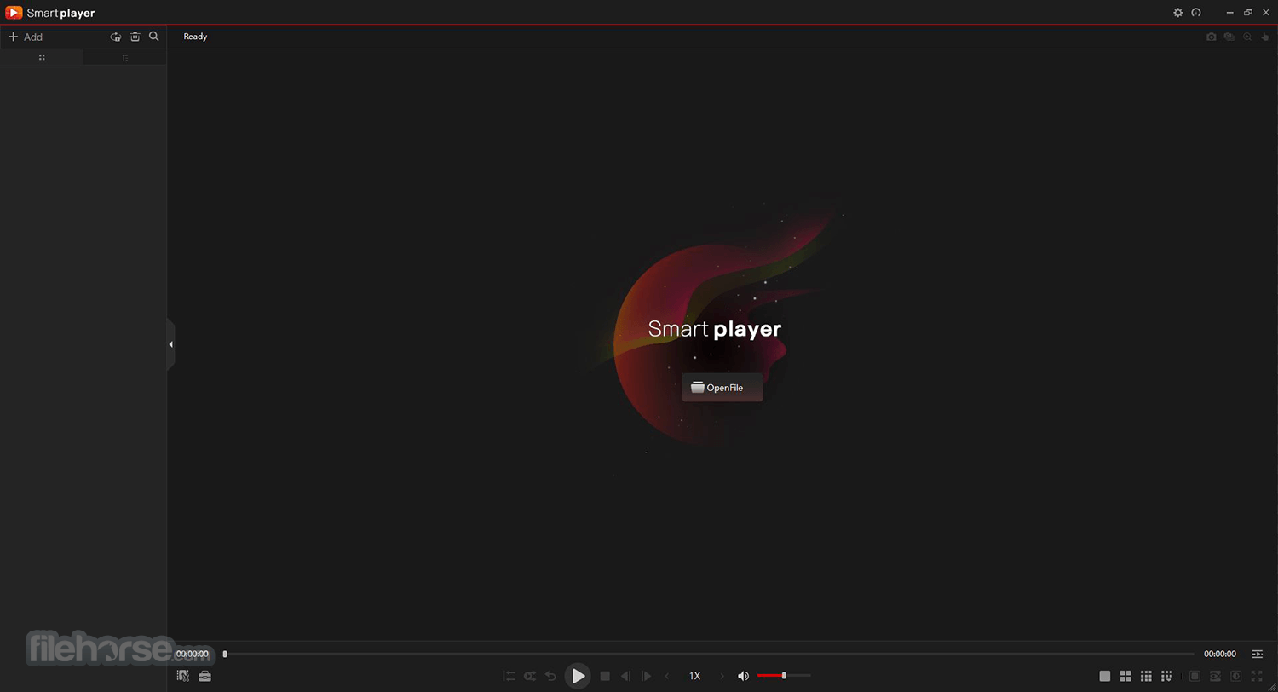Restore the window using title bar button

(1248, 13)
